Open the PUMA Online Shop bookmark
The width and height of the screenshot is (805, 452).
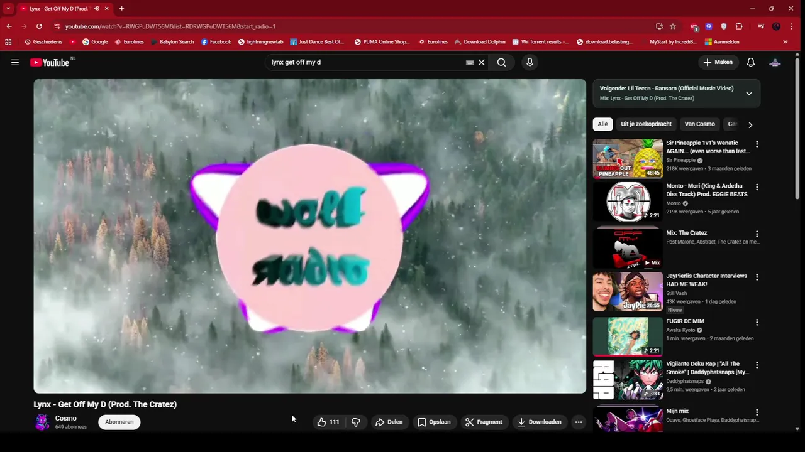point(382,42)
